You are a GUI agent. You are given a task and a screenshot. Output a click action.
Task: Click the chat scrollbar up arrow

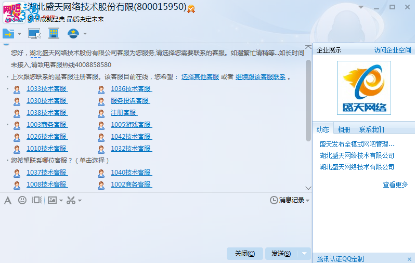308,47
